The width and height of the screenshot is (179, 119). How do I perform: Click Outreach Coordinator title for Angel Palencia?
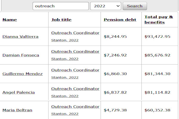coord(75,89)
